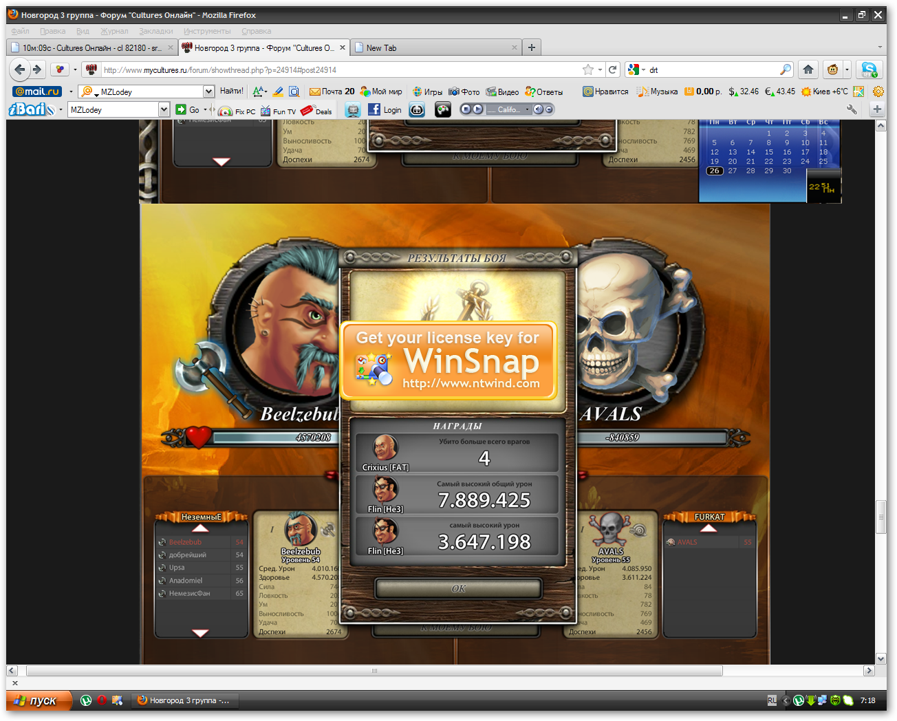Open the Файл menu
Image resolution: width=897 pixels, height=721 pixels.
point(20,31)
